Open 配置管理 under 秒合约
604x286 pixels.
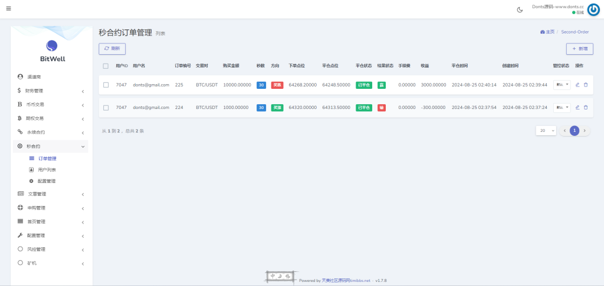47,181
